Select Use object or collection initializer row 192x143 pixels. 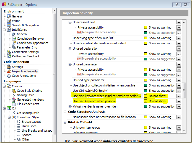(x=104, y=85)
